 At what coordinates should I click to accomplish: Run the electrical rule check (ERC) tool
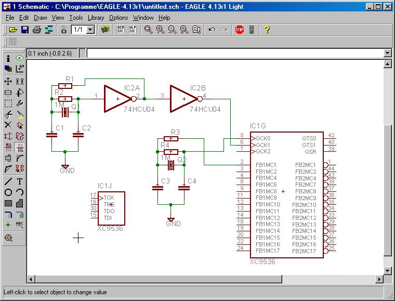click(8, 238)
